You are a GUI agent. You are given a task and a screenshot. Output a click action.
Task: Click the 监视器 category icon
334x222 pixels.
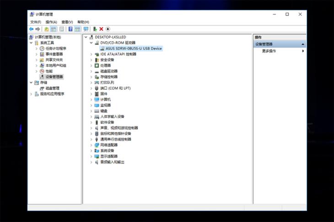tap(97, 105)
